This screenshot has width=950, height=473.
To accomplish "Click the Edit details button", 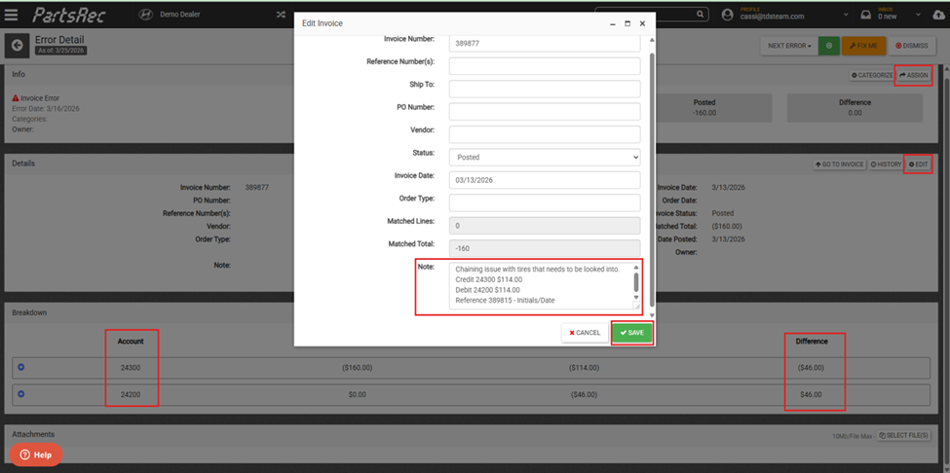I will (x=918, y=164).
